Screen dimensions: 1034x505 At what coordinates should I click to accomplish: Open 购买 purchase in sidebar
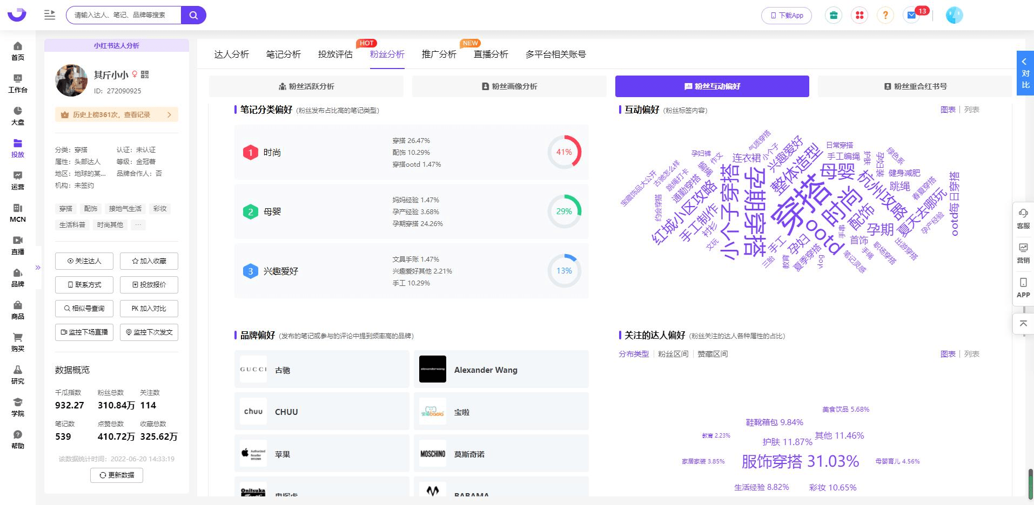18,343
